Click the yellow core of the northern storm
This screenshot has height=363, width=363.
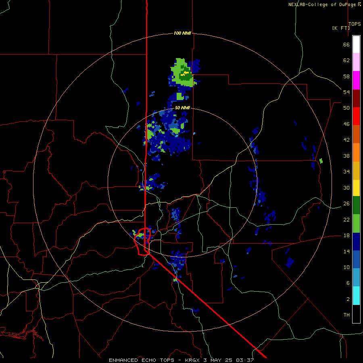pos(185,74)
